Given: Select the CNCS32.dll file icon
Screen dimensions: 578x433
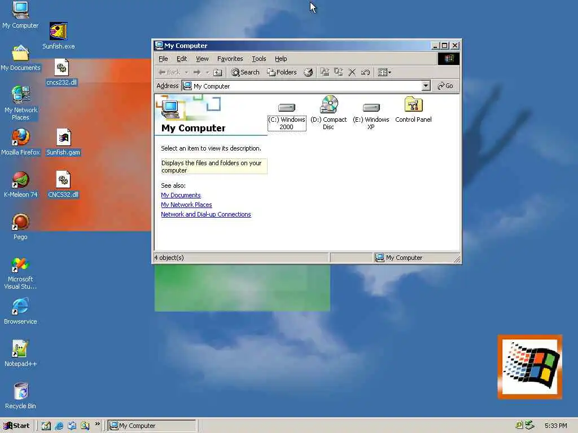Looking at the screenshot, I should [63, 184].
